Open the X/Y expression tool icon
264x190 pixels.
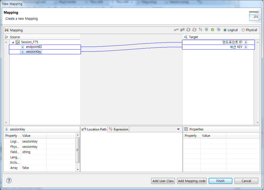pyautogui.click(x=200, y=30)
